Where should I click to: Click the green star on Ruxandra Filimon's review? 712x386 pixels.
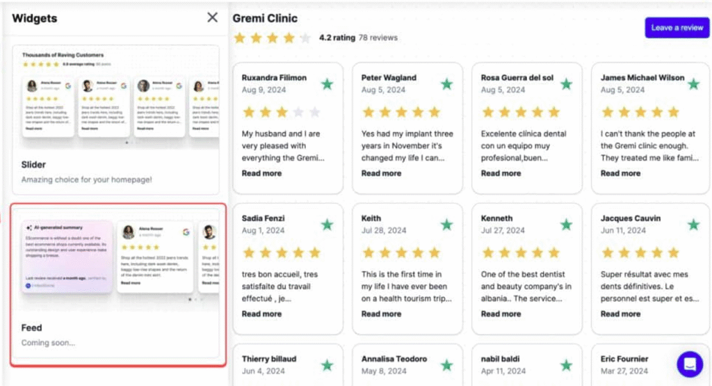click(x=327, y=84)
